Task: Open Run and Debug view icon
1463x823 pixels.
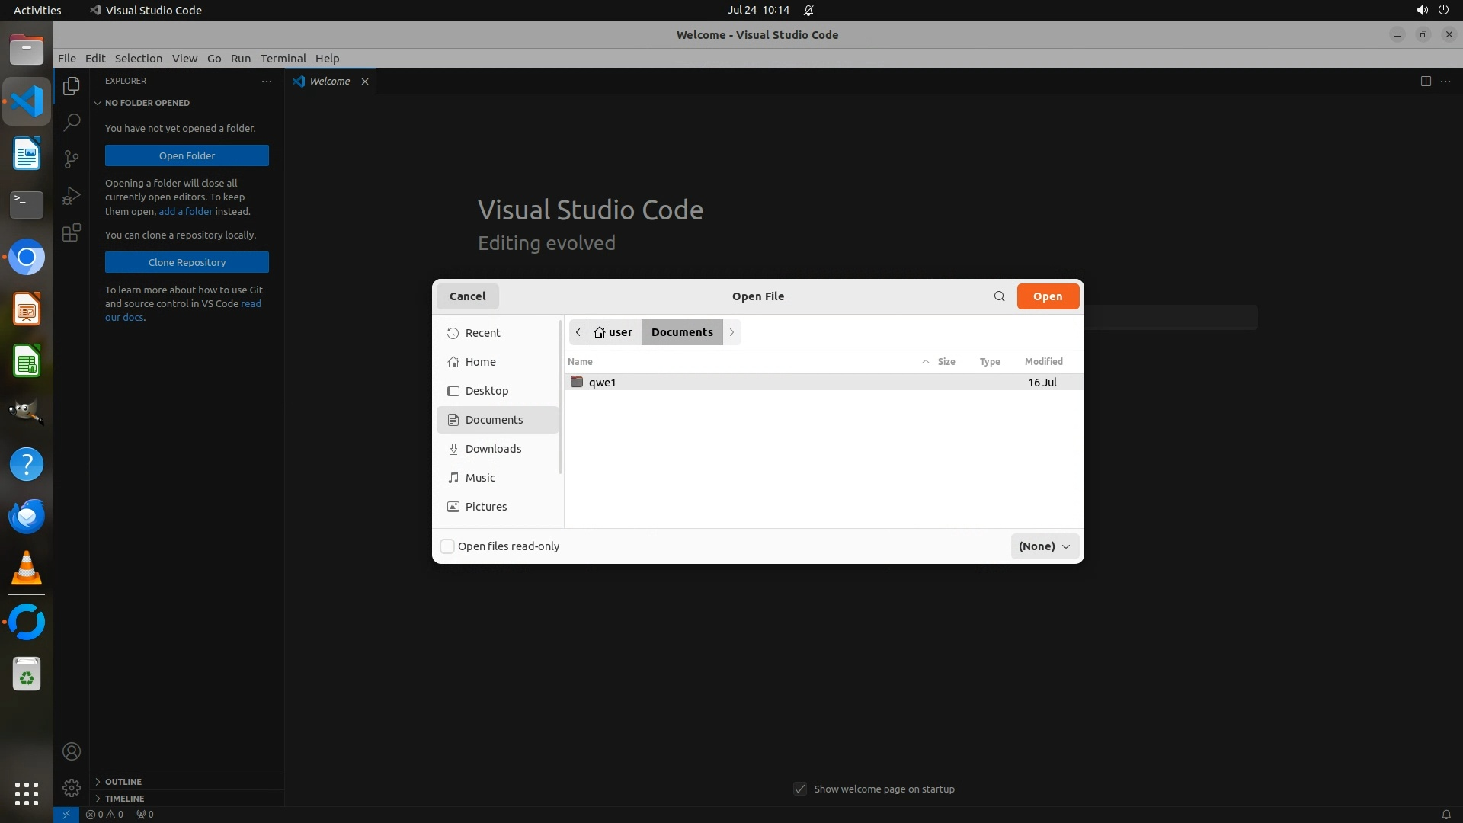Action: (72, 196)
